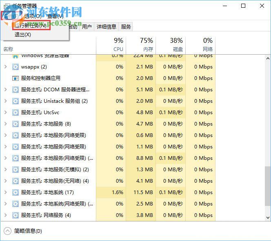Image resolution: width=271 pixels, height=241 pixels.
Task: Click the 本地服务(无网络) (4) gear icon
Action: 16,181
